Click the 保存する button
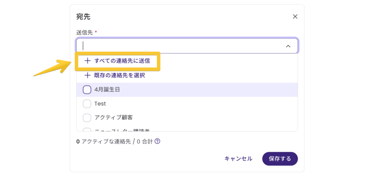Viewport: 382px width, 178px height. [280, 159]
